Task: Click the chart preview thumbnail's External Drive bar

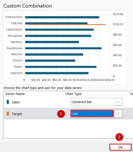Action: (x=62, y=17)
